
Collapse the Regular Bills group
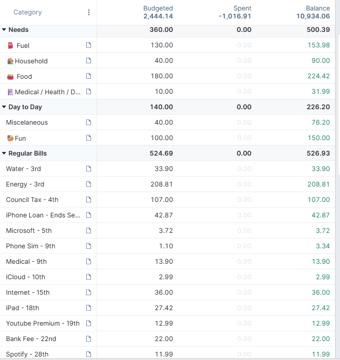pyautogui.click(x=4, y=153)
